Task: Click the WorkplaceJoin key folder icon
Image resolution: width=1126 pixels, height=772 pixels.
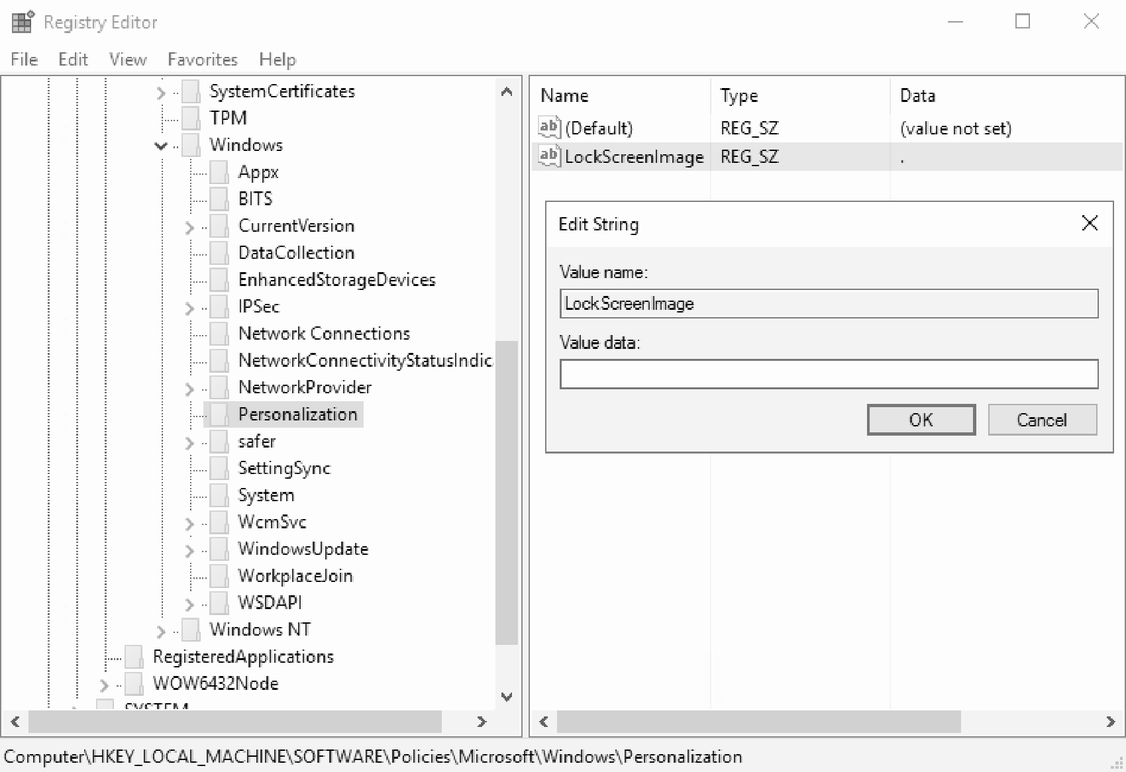Action: (x=219, y=575)
